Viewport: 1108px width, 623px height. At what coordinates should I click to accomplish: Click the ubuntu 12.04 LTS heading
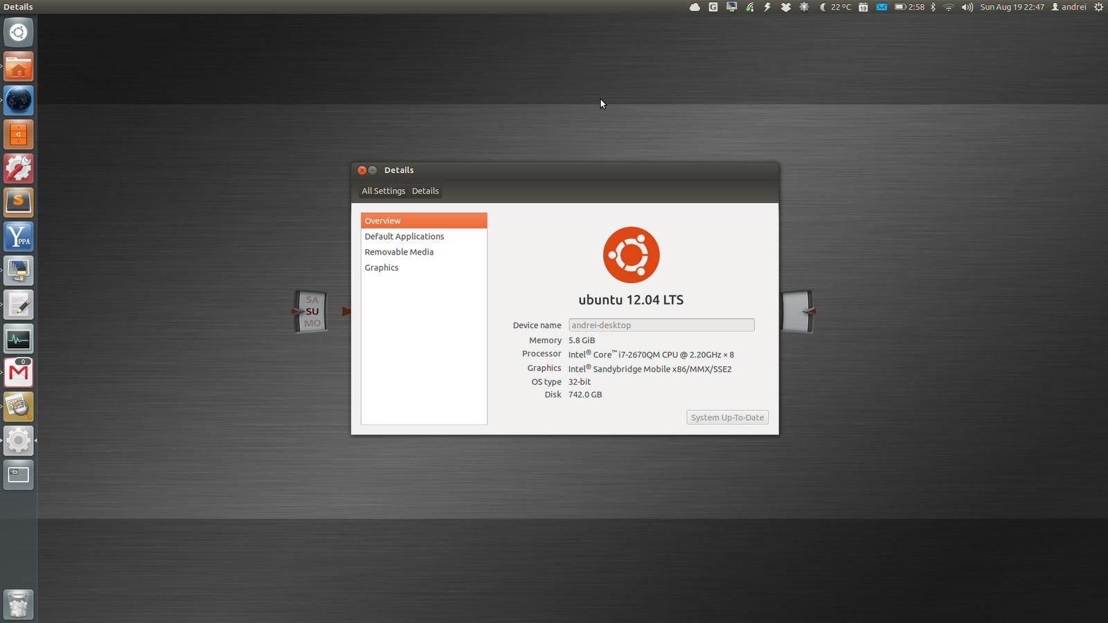click(x=631, y=300)
